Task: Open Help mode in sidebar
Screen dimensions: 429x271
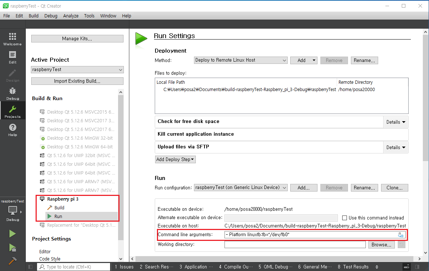Action: 13,130
